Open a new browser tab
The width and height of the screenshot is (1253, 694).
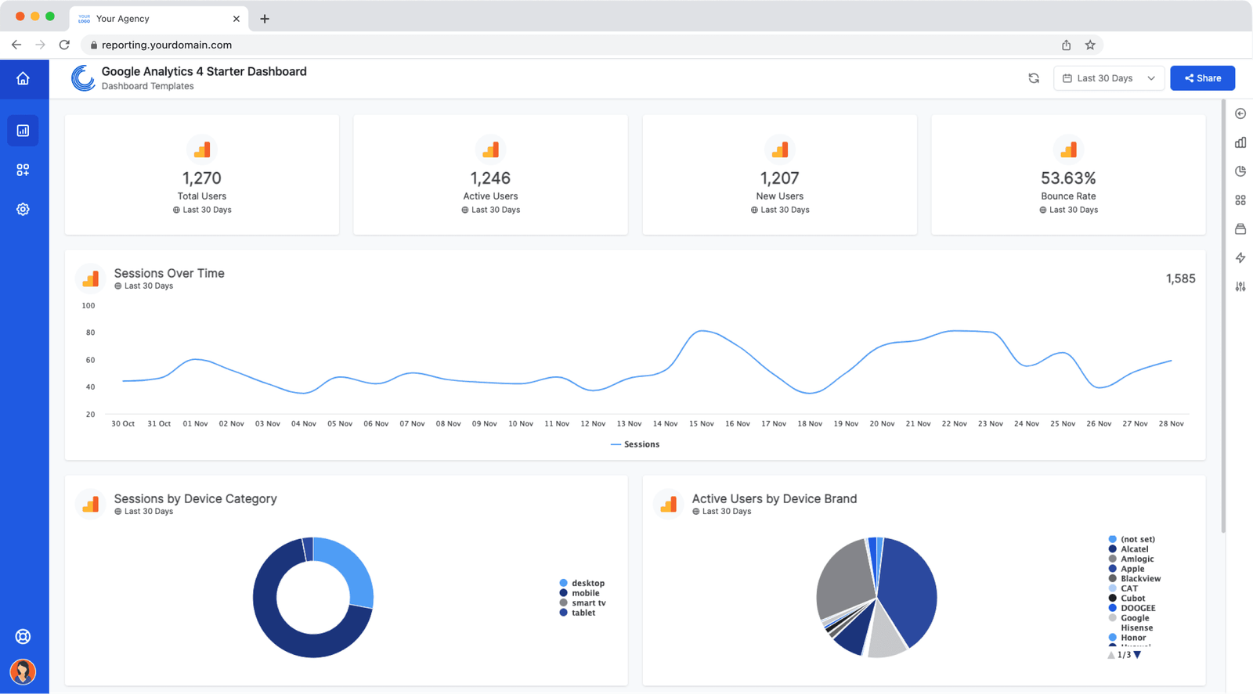(265, 19)
